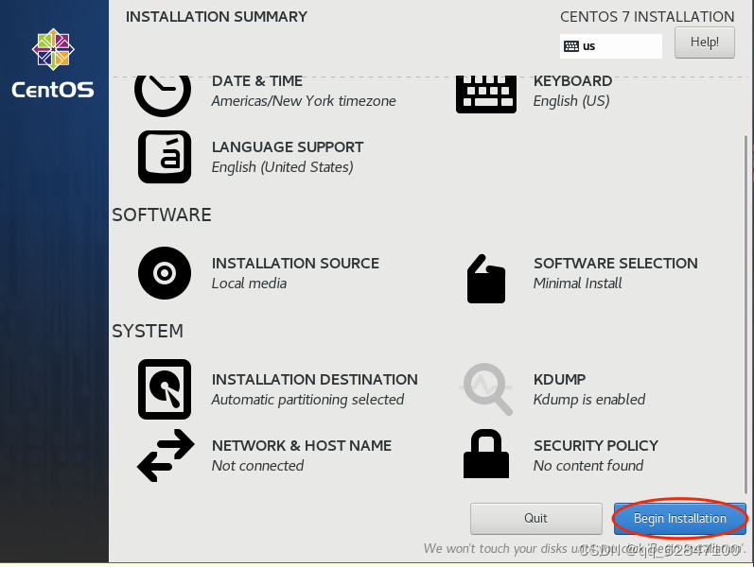Open the Date & Time clock icon
The width and height of the screenshot is (754, 567).
point(163,95)
